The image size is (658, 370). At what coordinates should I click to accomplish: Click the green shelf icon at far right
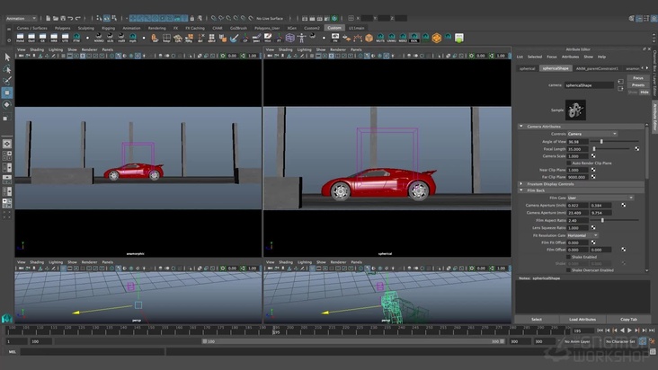(x=458, y=38)
